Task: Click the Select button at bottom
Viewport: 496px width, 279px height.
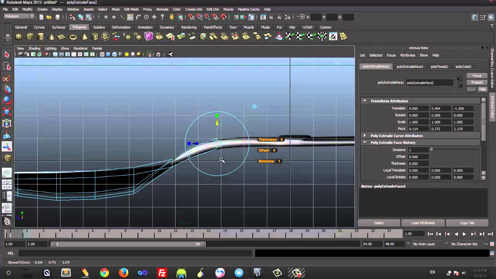Action: pyautogui.click(x=379, y=223)
